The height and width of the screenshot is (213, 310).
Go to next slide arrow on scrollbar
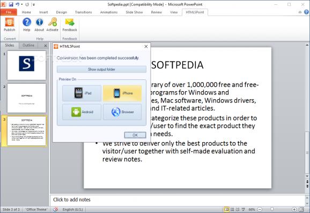(x=307, y=186)
